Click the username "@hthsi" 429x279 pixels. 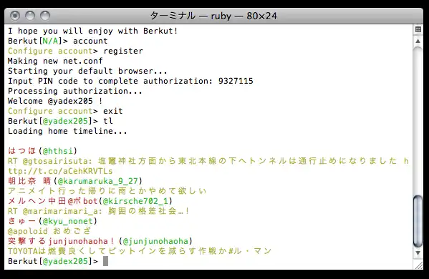[x=58, y=151]
